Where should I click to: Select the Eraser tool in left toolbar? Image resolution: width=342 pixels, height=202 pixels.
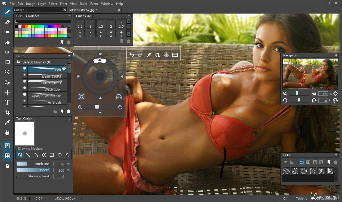click(x=7, y=22)
